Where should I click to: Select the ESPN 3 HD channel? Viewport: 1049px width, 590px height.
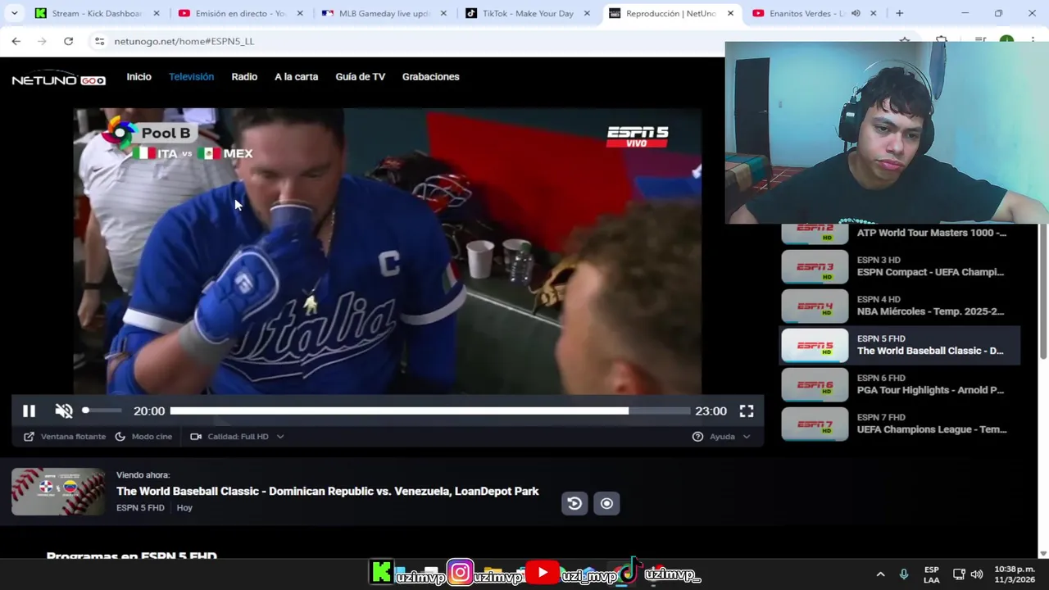(x=900, y=267)
